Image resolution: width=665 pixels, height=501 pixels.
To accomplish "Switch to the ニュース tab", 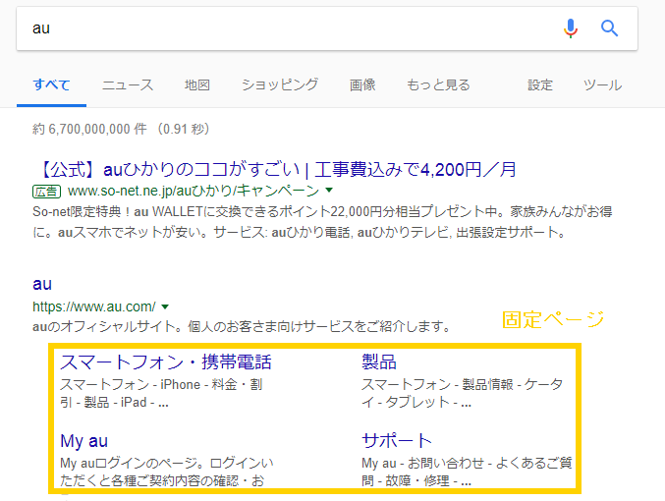I will (x=128, y=84).
